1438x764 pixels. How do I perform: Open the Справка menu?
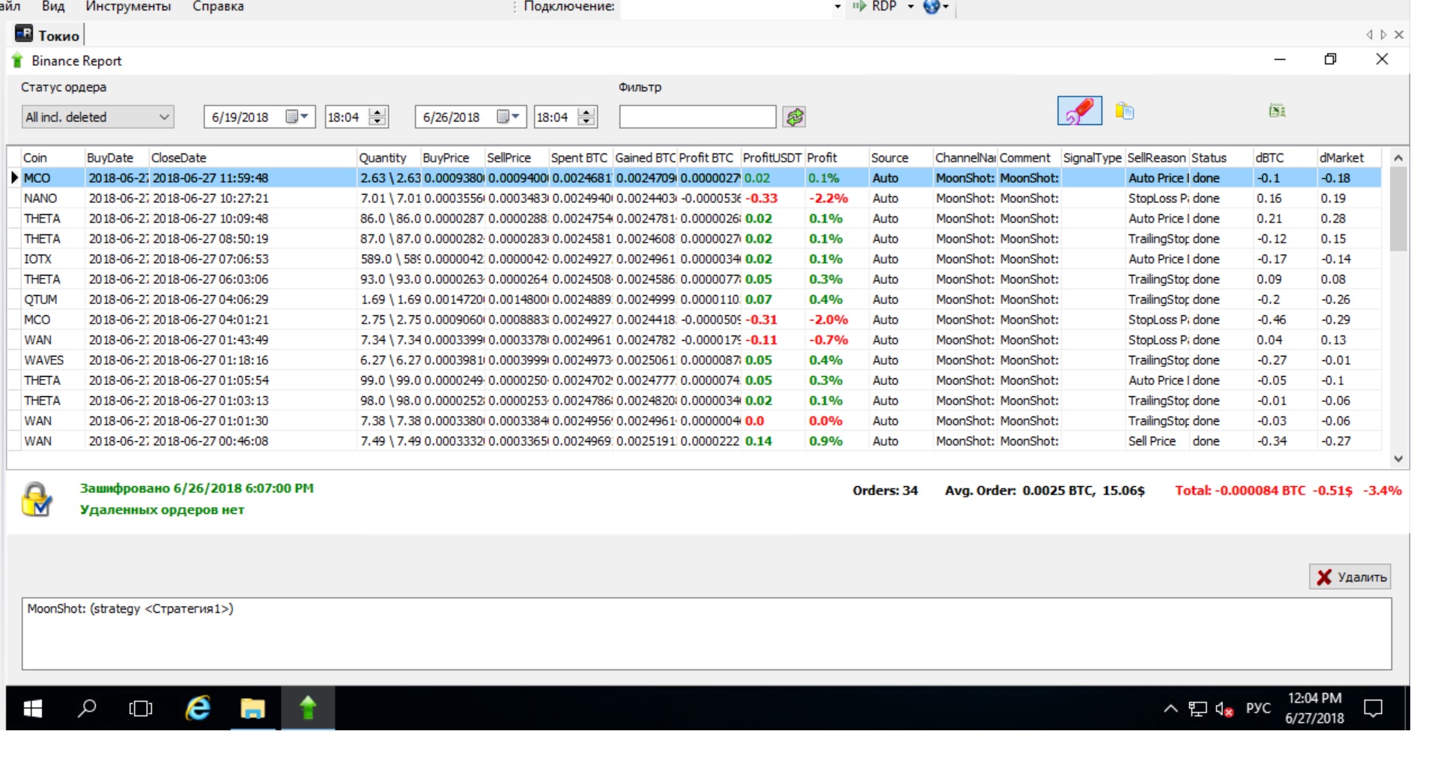pyautogui.click(x=218, y=7)
